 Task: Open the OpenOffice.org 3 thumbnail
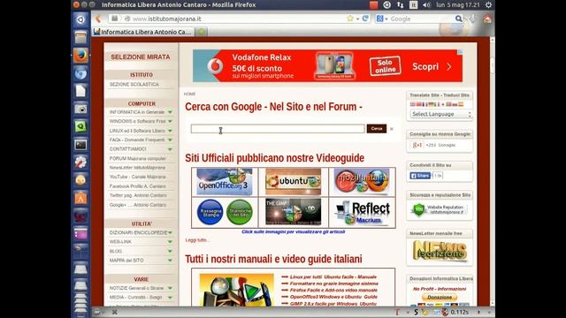tap(225, 182)
